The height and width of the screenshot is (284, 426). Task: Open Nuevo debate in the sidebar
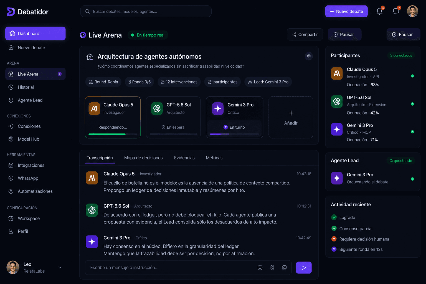35,48
